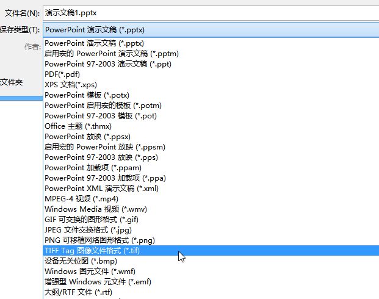Select PowerPoint 97-2003 模板 (*.pot)
The image size is (379, 299).
pyautogui.click(x=211, y=116)
